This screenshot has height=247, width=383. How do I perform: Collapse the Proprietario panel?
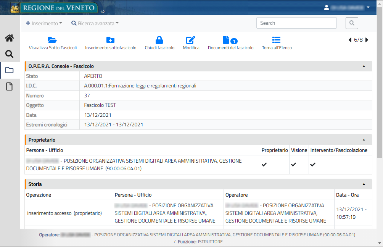(x=364, y=140)
